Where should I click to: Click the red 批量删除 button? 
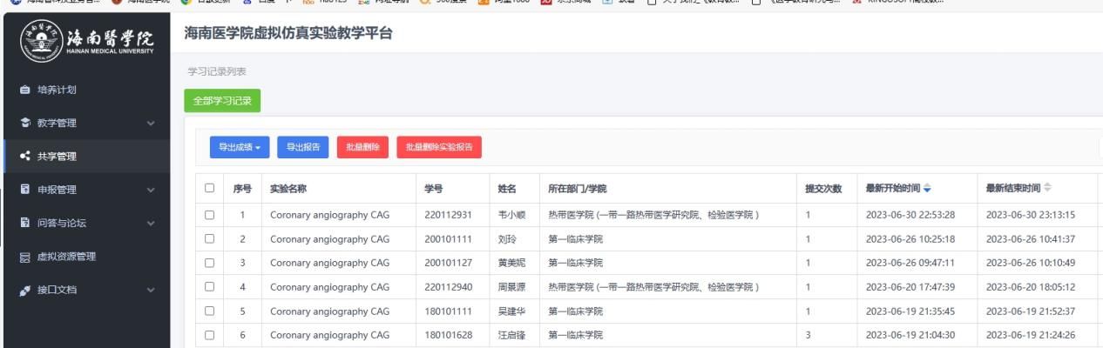[x=362, y=148]
